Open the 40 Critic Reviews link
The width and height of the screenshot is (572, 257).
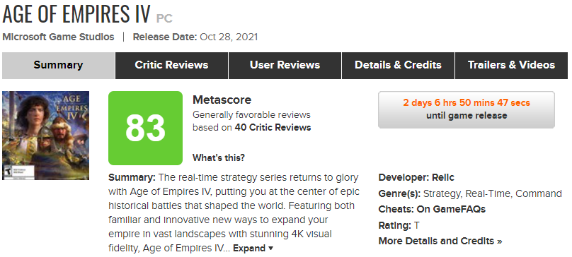tap(273, 127)
